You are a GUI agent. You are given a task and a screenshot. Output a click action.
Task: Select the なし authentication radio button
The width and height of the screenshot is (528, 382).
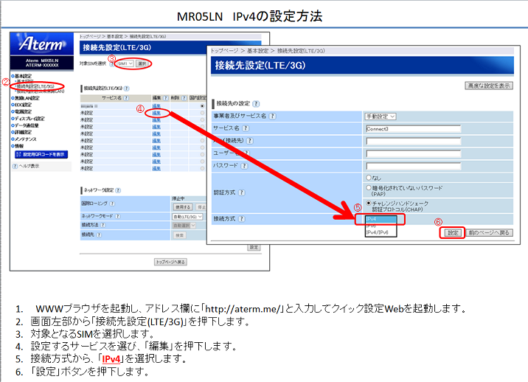369,178
